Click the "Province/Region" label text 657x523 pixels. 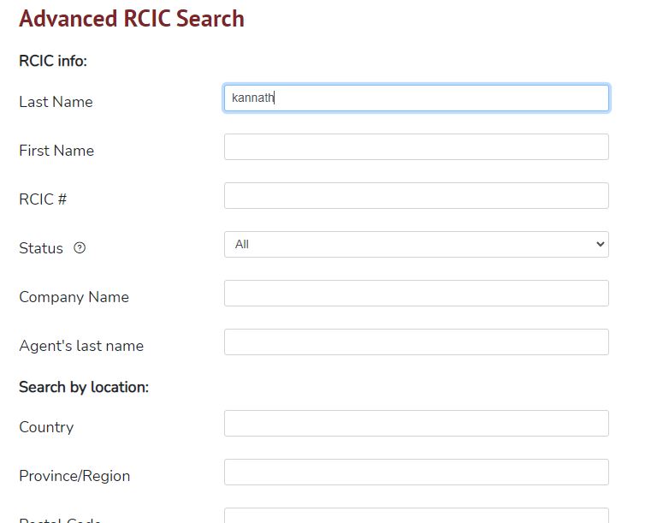tap(74, 476)
